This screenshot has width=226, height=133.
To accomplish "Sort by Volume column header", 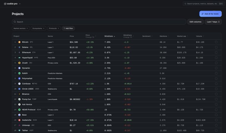I will pos(200,36).
